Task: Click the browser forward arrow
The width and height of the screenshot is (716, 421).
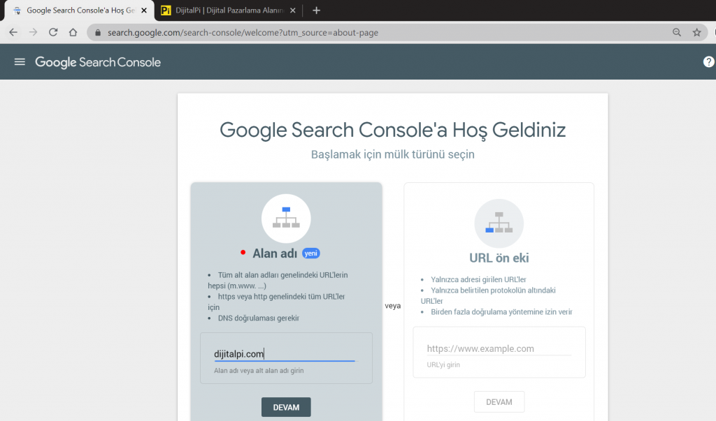Action: 33,32
